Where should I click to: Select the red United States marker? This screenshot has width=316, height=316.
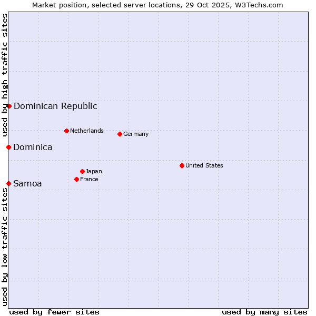click(x=182, y=165)
